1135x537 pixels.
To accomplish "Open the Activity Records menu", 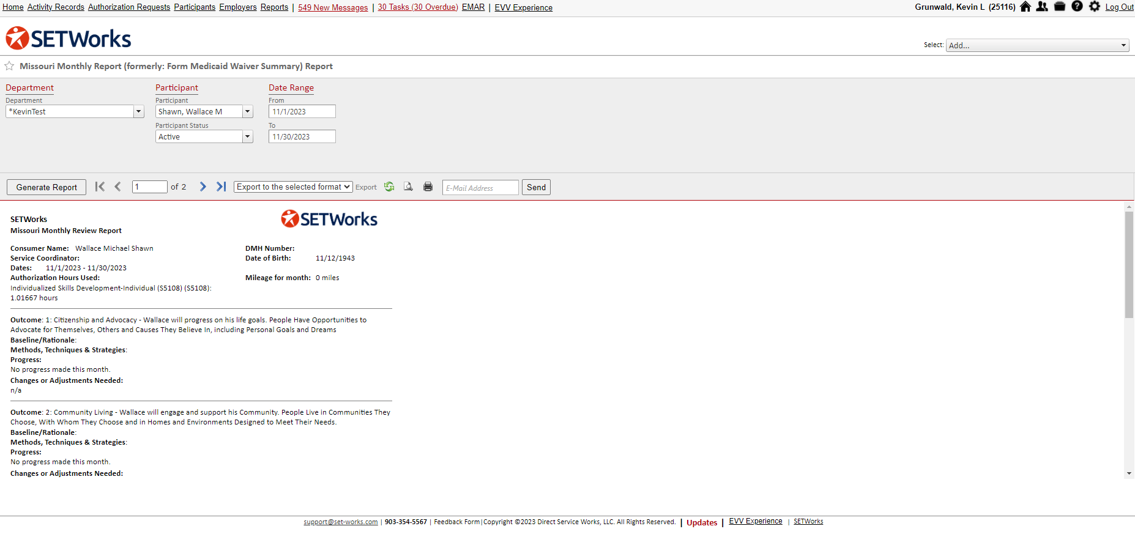I will pos(56,7).
